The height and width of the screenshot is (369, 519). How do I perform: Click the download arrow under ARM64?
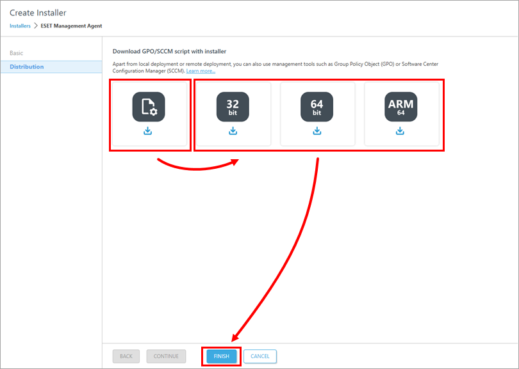[x=401, y=130]
